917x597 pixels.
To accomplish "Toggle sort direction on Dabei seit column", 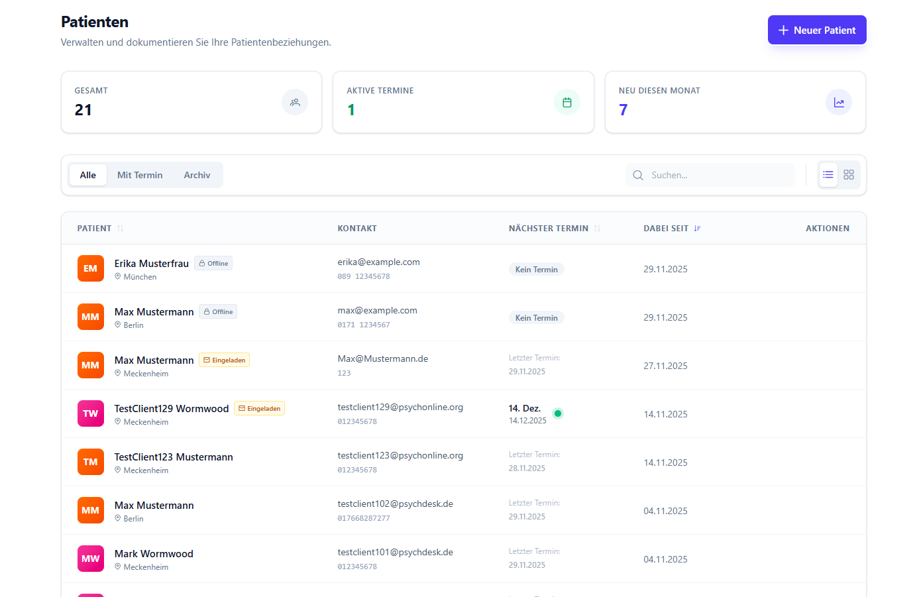I will pos(696,227).
